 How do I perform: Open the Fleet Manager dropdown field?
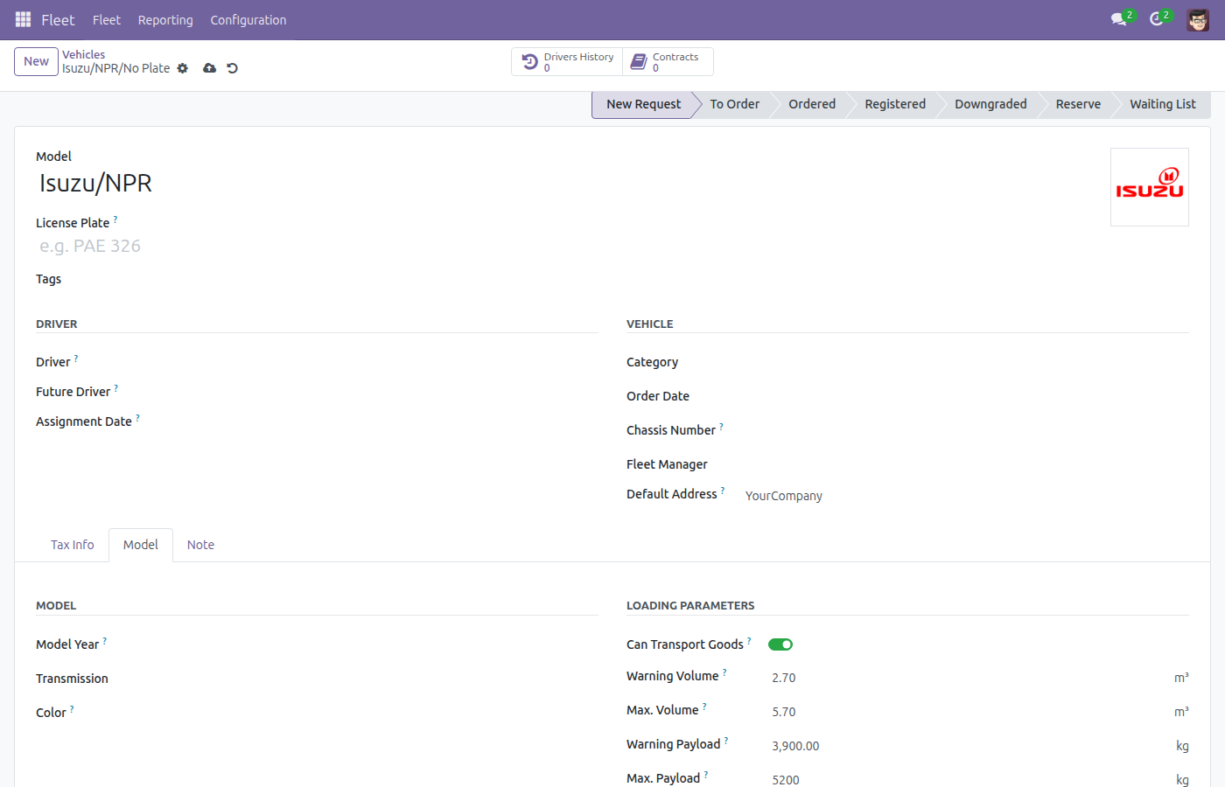[x=967, y=464]
